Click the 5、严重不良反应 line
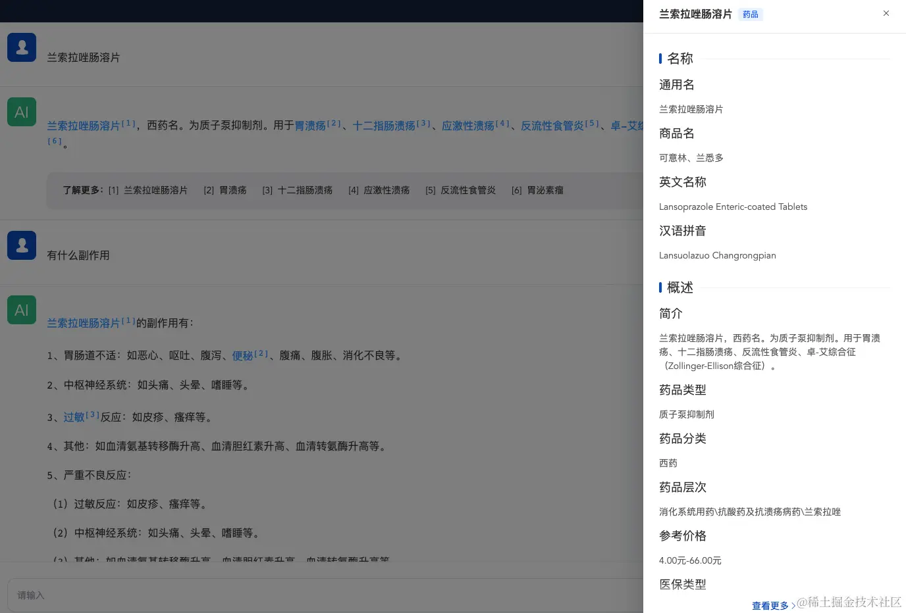Image resolution: width=906 pixels, height=613 pixels. click(90, 475)
